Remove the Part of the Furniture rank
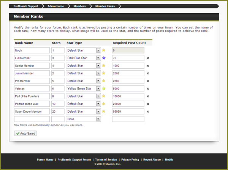This screenshot has width=228, height=170. point(148,96)
